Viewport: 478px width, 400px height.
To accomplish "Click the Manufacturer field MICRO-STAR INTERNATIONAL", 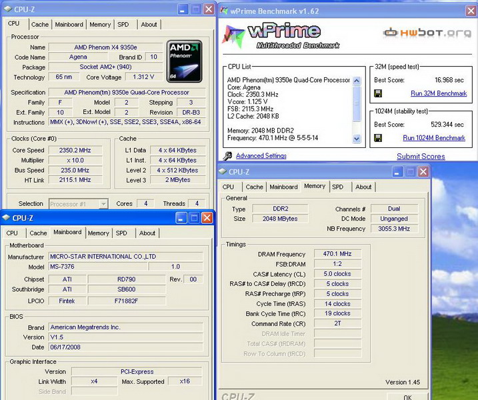I will point(125,257).
